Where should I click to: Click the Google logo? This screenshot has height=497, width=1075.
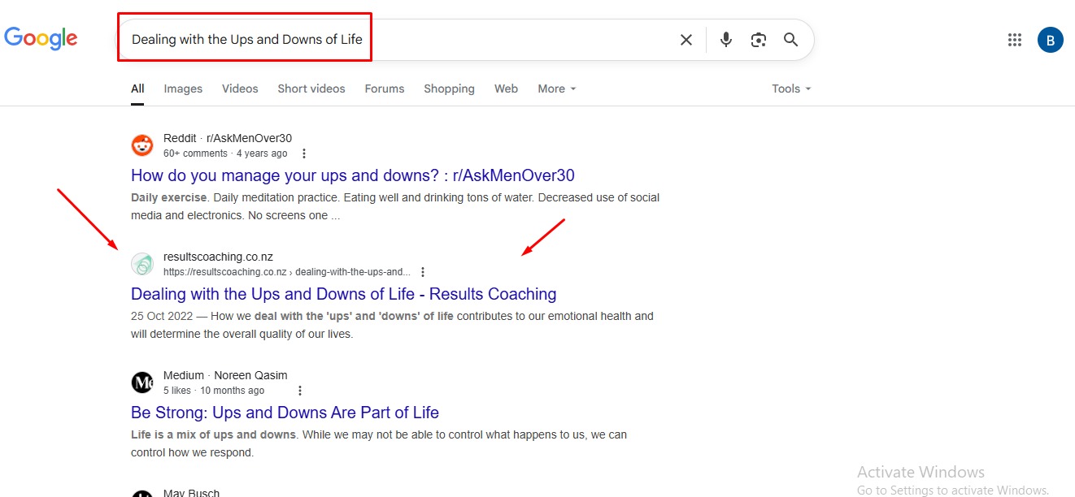(41, 38)
